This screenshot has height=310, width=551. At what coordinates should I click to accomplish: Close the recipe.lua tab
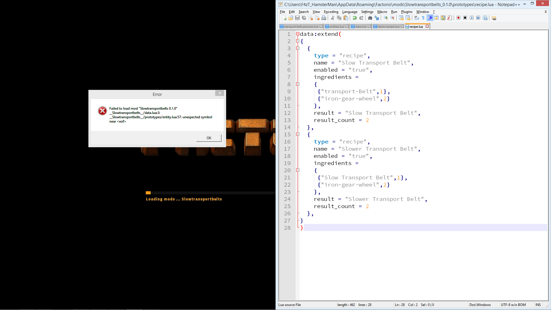[427, 26]
